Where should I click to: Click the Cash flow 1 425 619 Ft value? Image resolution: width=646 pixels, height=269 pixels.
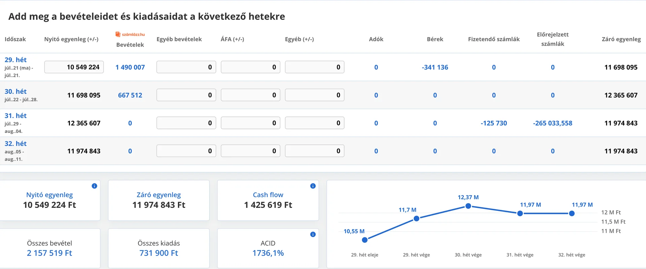point(268,205)
